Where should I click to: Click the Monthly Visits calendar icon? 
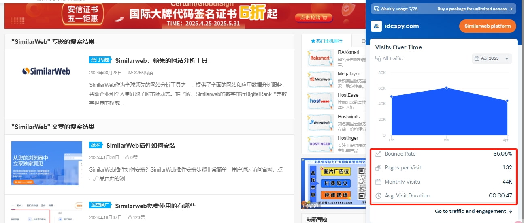coord(378,182)
